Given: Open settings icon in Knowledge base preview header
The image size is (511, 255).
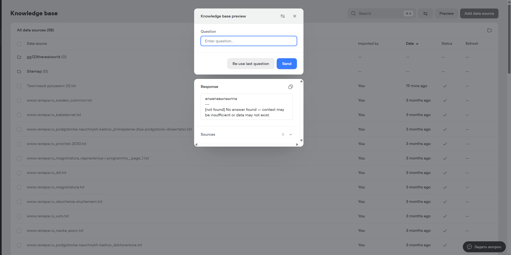Looking at the screenshot, I should (x=283, y=16).
